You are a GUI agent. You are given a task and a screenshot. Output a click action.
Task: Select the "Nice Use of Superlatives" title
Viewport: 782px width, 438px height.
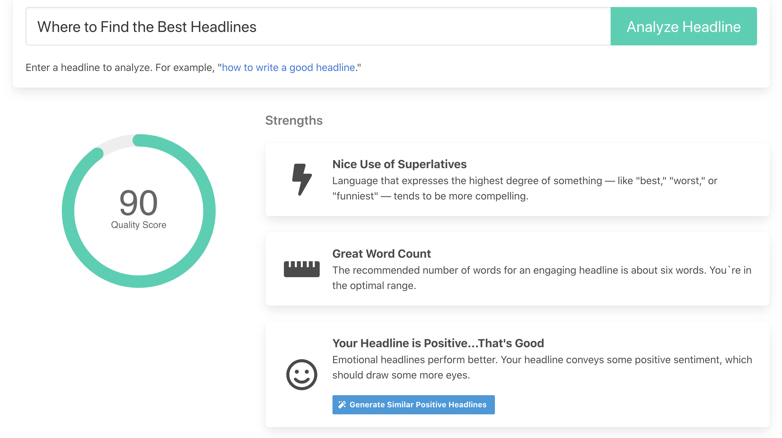[399, 164]
